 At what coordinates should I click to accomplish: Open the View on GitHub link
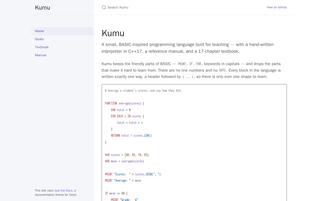(x=277, y=8)
